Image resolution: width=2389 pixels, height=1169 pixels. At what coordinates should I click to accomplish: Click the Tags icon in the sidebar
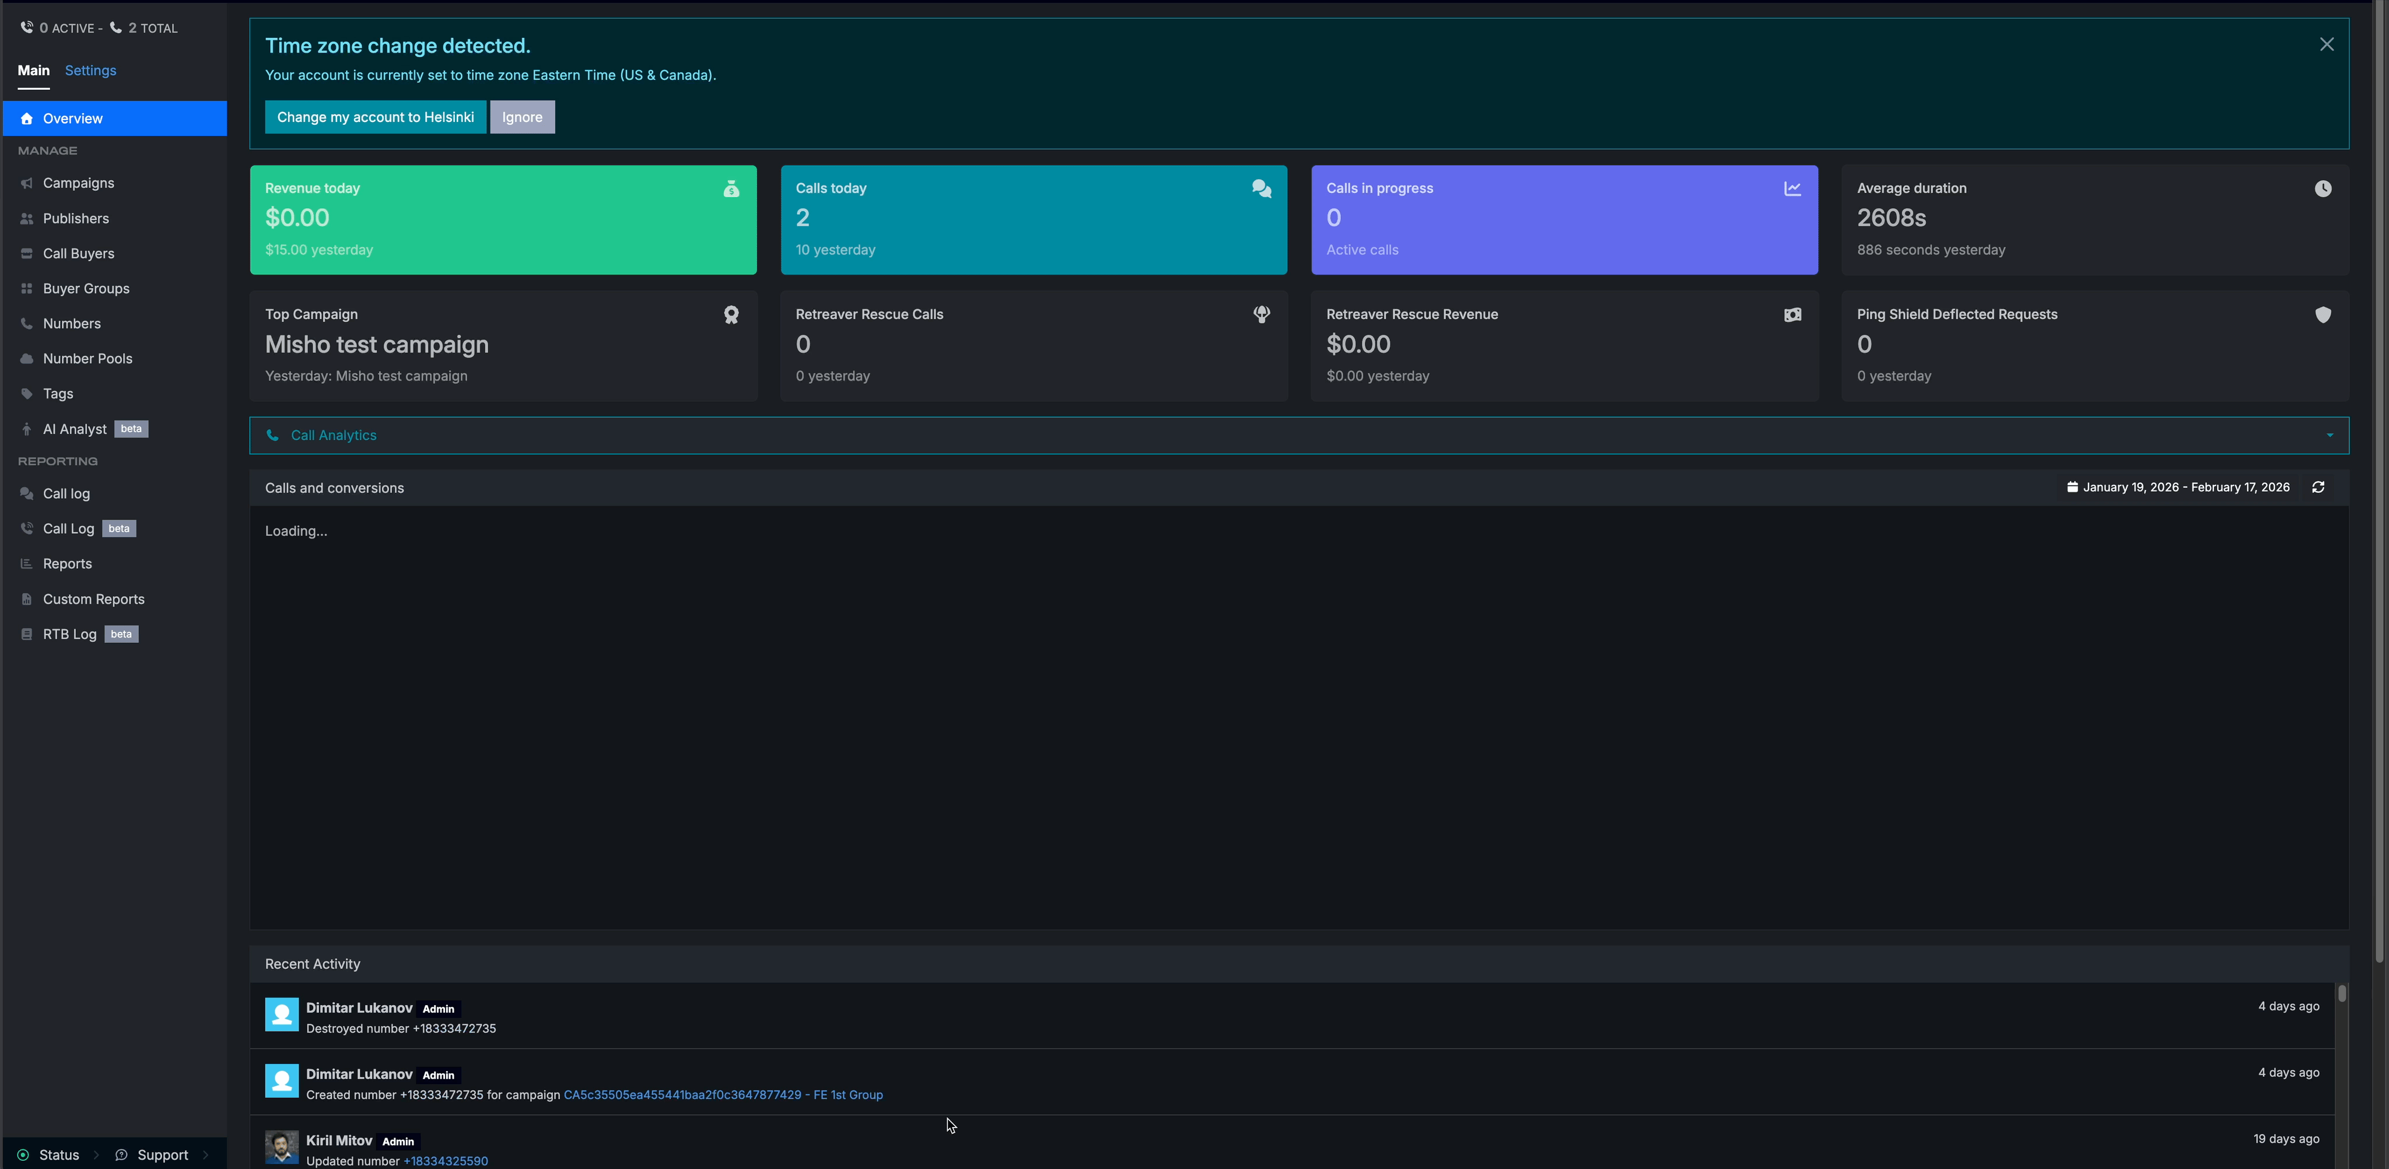click(26, 394)
